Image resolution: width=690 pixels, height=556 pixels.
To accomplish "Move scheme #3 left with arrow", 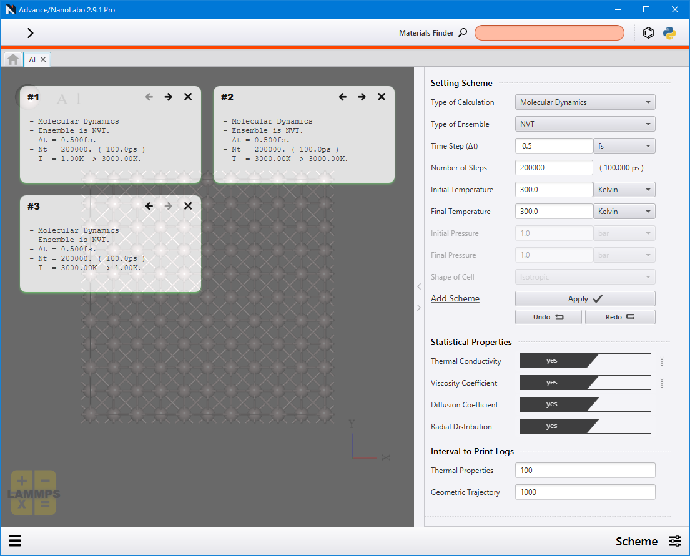I will tap(149, 206).
